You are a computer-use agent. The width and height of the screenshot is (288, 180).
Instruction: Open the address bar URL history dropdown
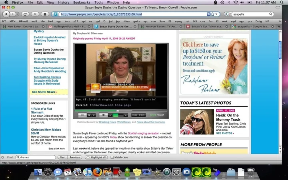click(216, 14)
